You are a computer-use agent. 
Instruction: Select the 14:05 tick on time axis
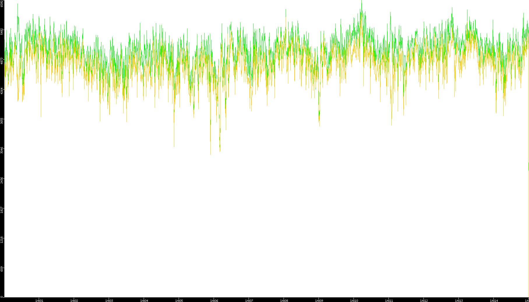point(179,301)
